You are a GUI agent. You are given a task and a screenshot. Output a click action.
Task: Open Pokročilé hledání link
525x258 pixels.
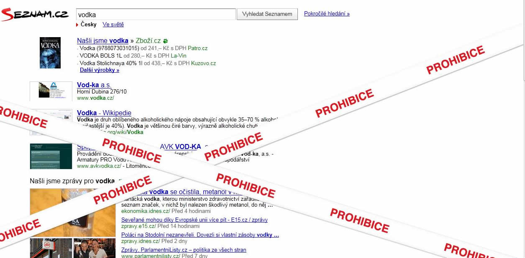tap(327, 14)
